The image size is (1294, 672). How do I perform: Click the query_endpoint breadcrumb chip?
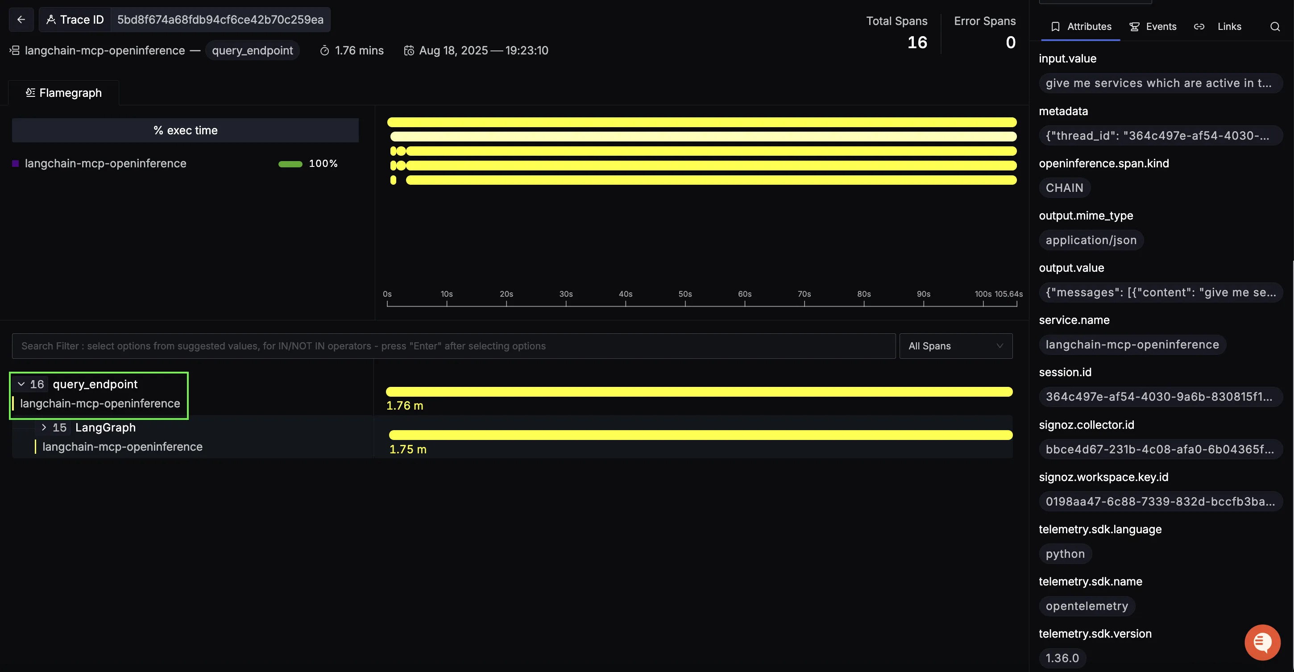(x=252, y=51)
